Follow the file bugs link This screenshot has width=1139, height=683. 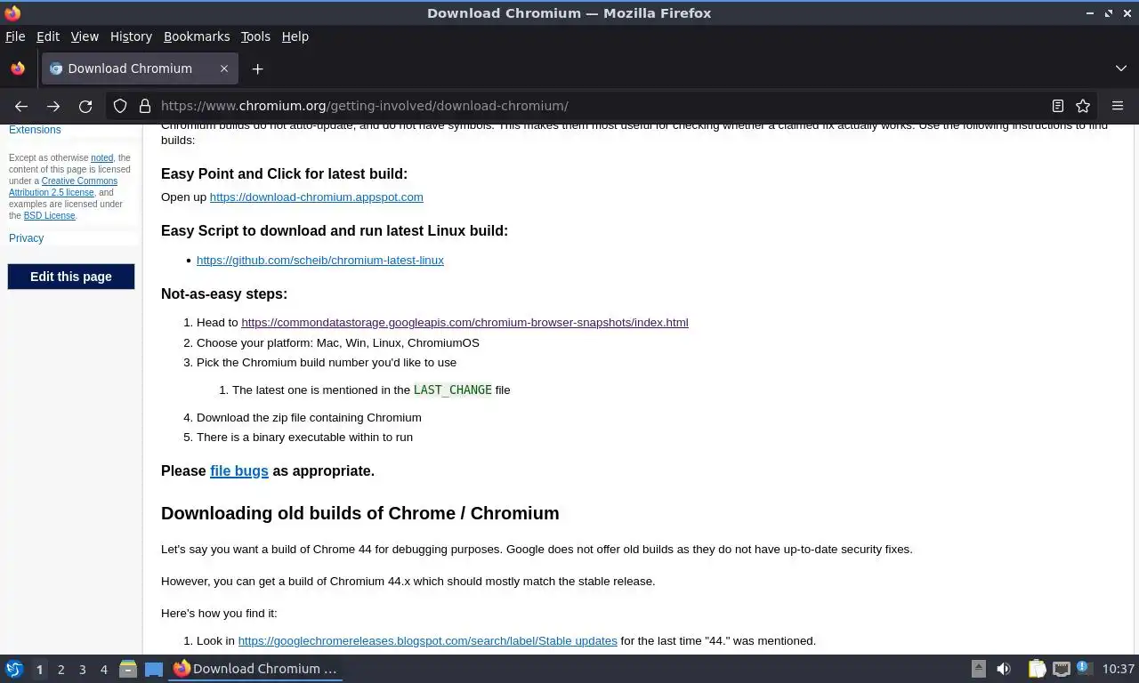click(x=238, y=470)
